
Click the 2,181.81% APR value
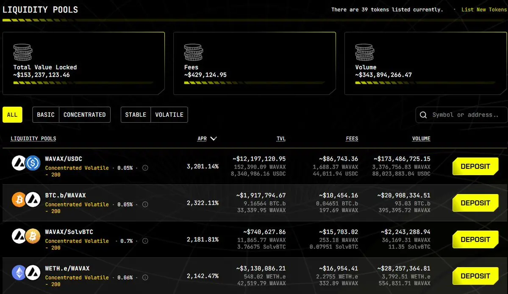(203, 239)
